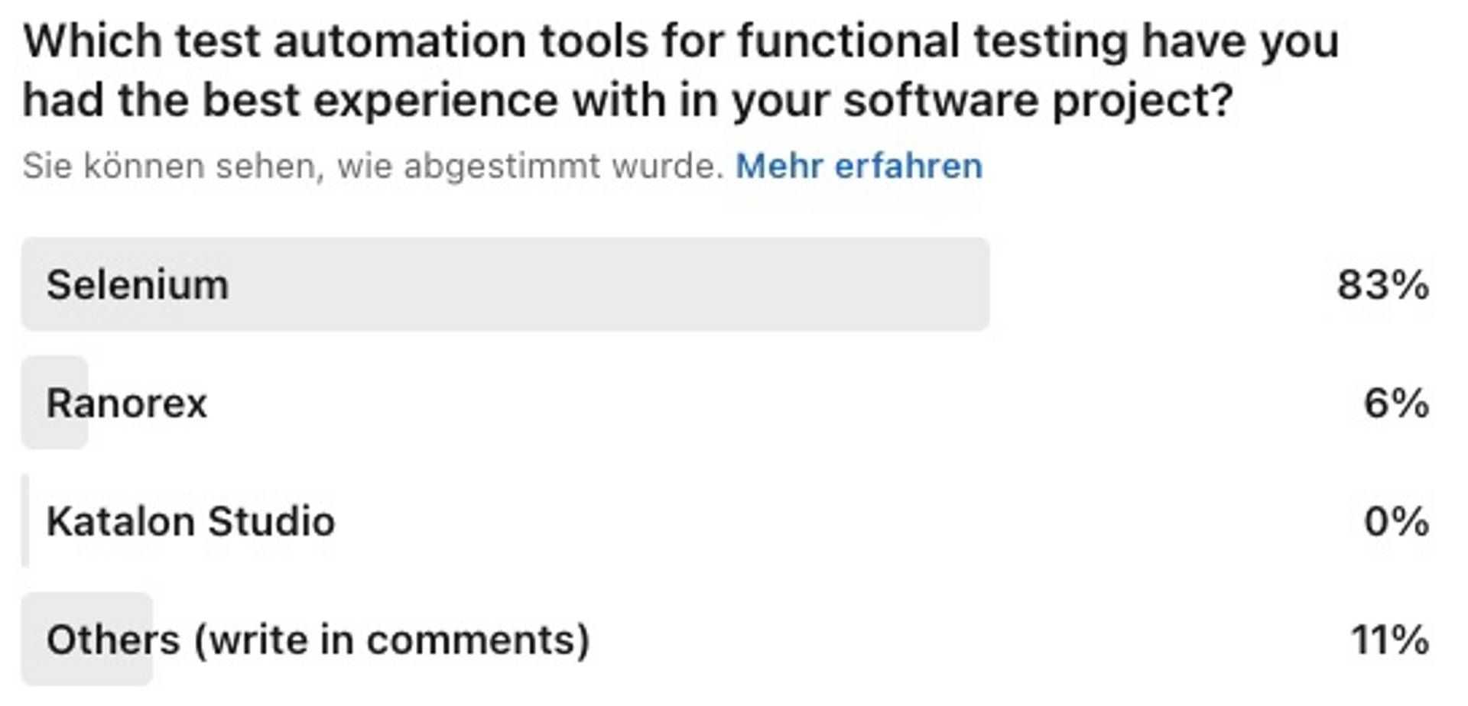Click 'Sie können sehen, wie abgestimmt wurde' text

(372, 166)
